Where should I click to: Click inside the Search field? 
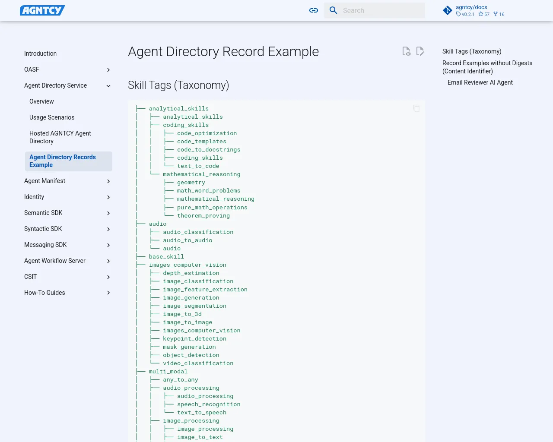click(x=380, y=10)
